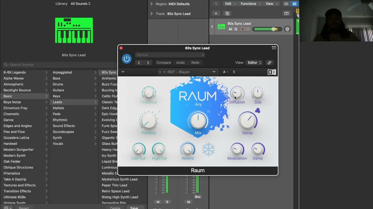Image resolution: width=373 pixels, height=209 pixels.
Task: Open the View menu in tracks area
Action: pyautogui.click(x=271, y=4)
